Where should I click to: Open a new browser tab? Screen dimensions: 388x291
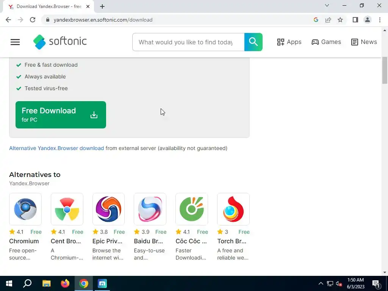click(102, 6)
